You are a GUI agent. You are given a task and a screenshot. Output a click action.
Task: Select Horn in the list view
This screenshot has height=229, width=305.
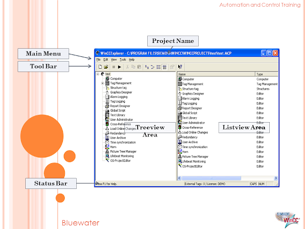pyautogui.click(x=185, y=152)
